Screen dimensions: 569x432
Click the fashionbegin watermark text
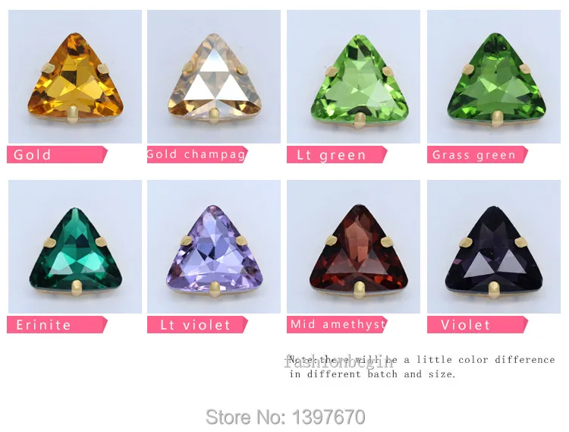[338, 361]
